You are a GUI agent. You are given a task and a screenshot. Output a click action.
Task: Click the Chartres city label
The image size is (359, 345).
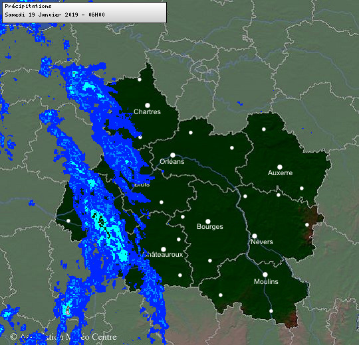coord(147,111)
